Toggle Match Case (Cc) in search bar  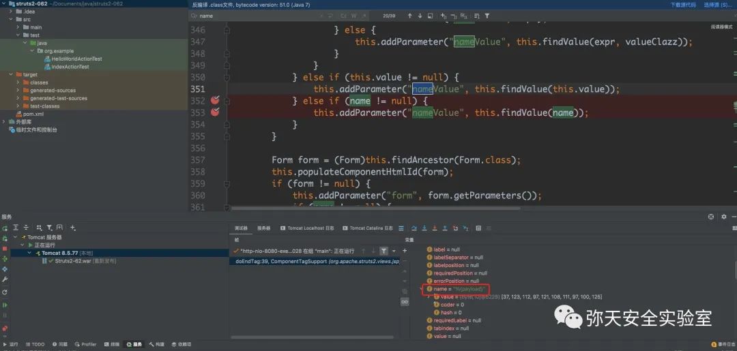click(x=343, y=16)
